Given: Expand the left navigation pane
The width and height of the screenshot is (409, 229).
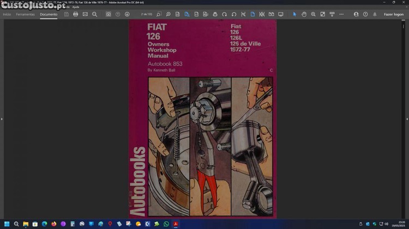Looking at the screenshot, I should [x=2, y=119].
